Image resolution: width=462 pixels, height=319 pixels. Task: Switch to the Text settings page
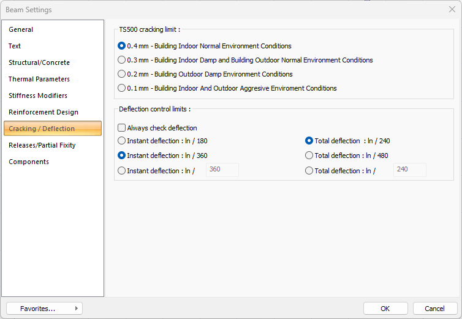click(x=15, y=46)
